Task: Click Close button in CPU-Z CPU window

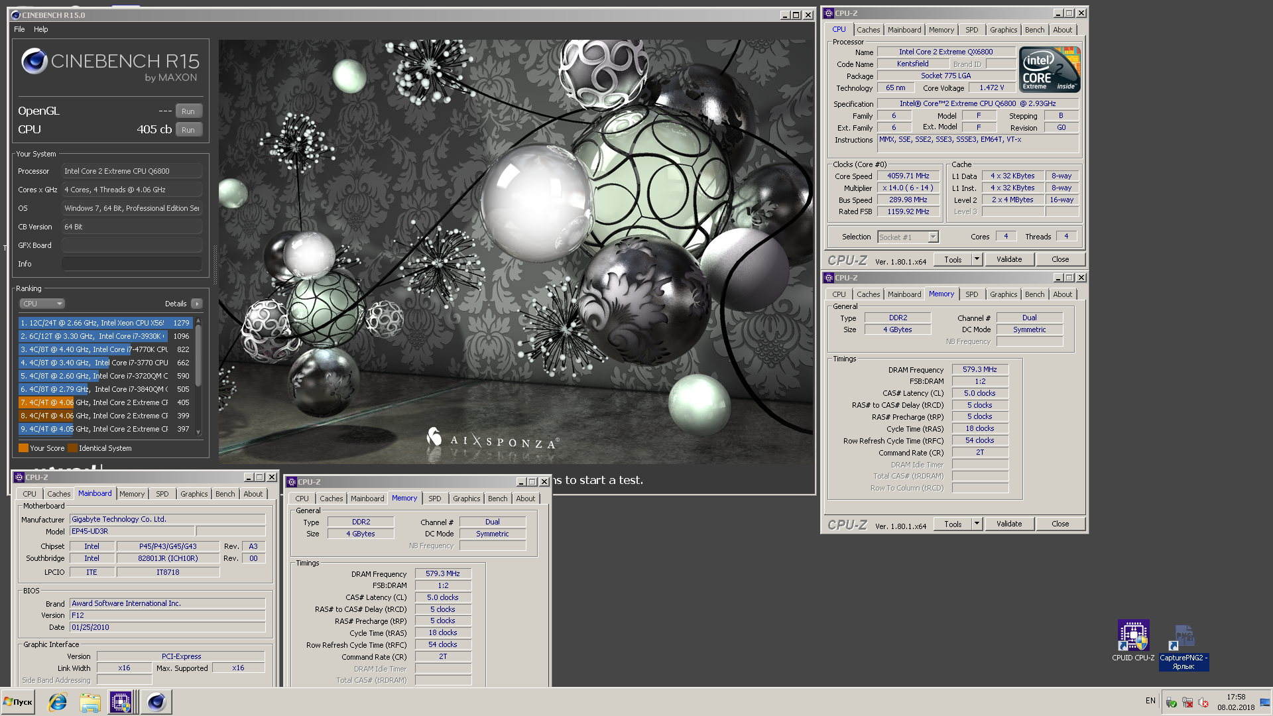Action: (1060, 260)
